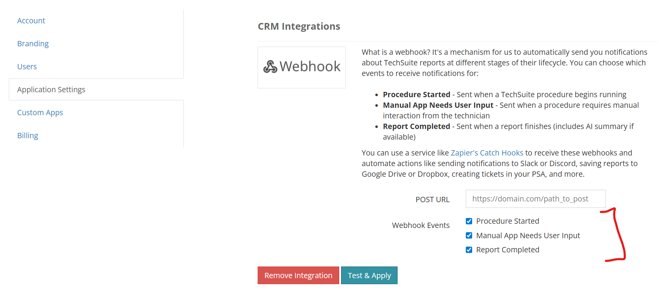Viewport: 669px width, 299px height.
Task: Open the Account settings page
Action: pos(31,21)
